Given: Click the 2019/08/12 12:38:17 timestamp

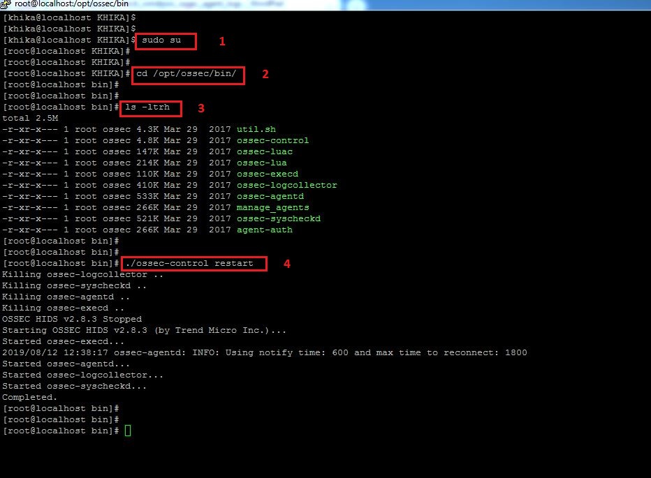Looking at the screenshot, I should (x=55, y=352).
